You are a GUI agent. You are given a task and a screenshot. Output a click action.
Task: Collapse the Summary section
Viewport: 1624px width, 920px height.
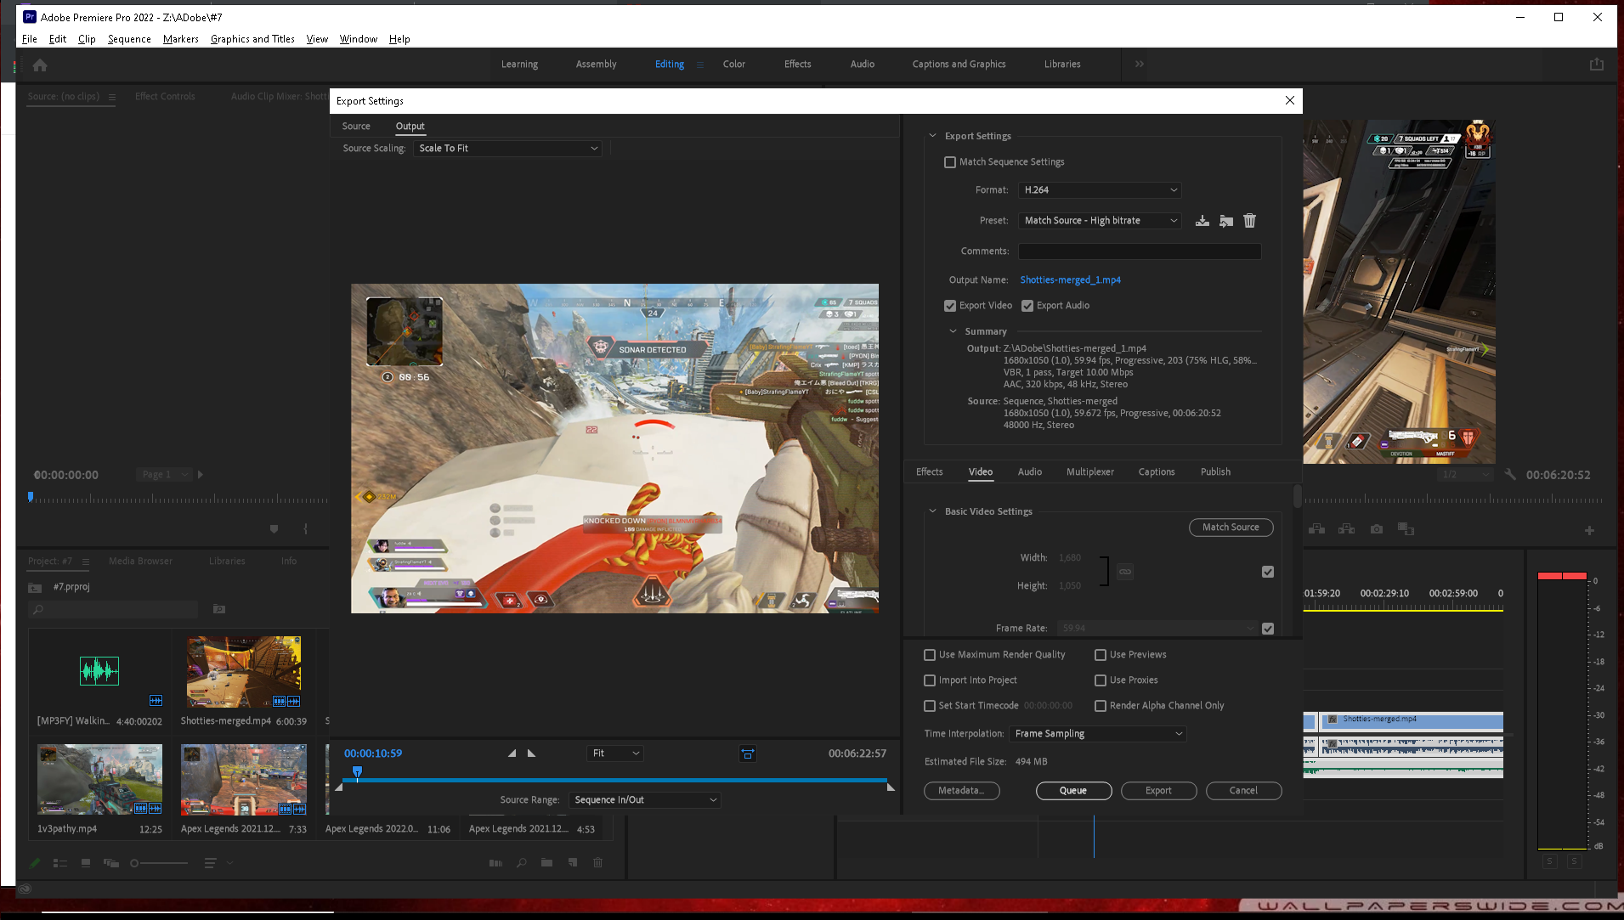coord(953,331)
